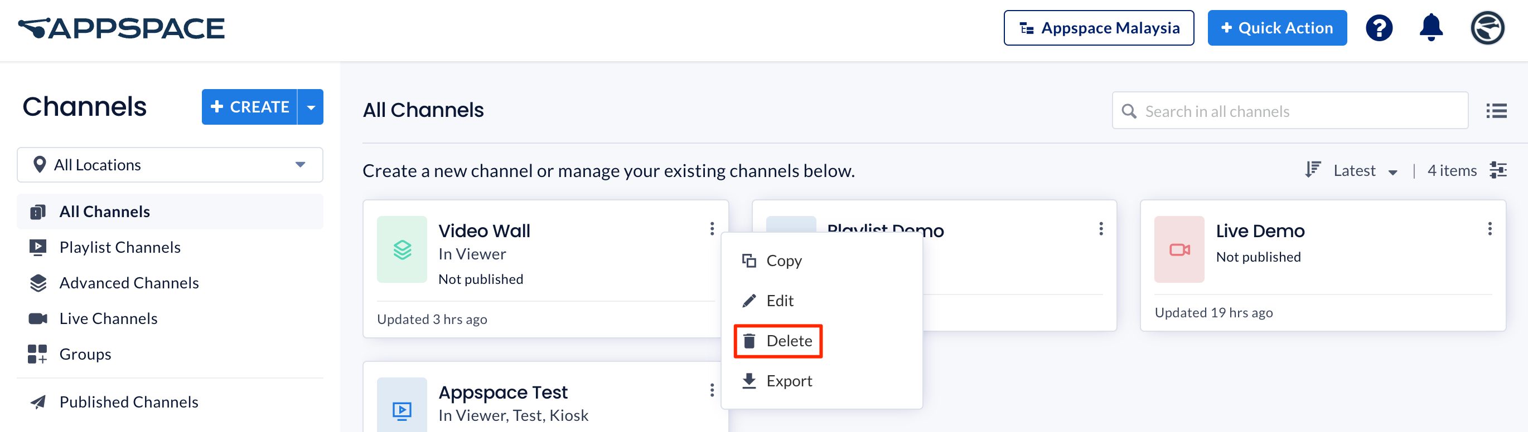Go to Advanced Channels in sidebar
Screen dimensions: 1528x432
[129, 283]
